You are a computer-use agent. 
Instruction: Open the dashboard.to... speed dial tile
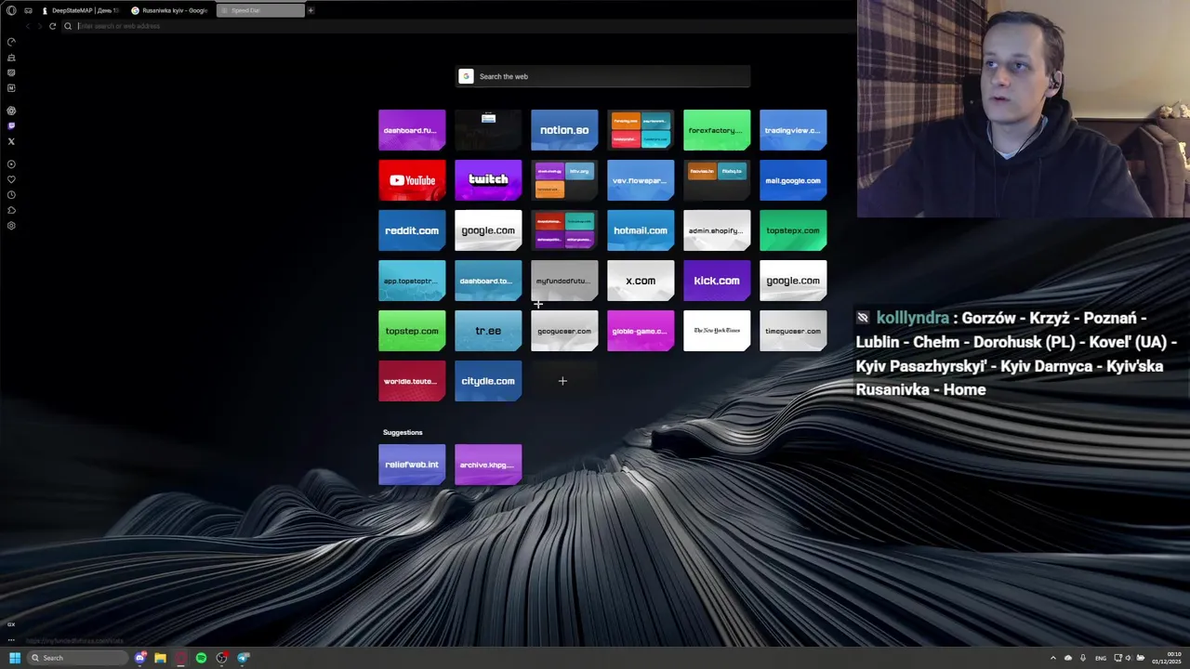(488, 281)
